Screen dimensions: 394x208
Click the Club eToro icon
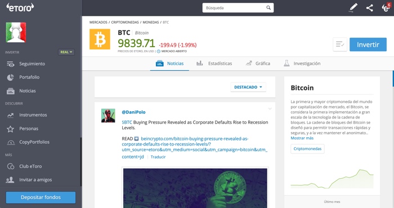coord(11,166)
